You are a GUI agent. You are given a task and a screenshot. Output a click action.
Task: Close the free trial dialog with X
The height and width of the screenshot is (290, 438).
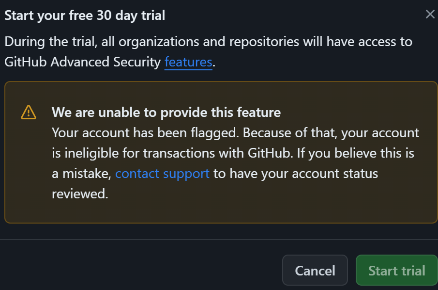tap(430, 14)
